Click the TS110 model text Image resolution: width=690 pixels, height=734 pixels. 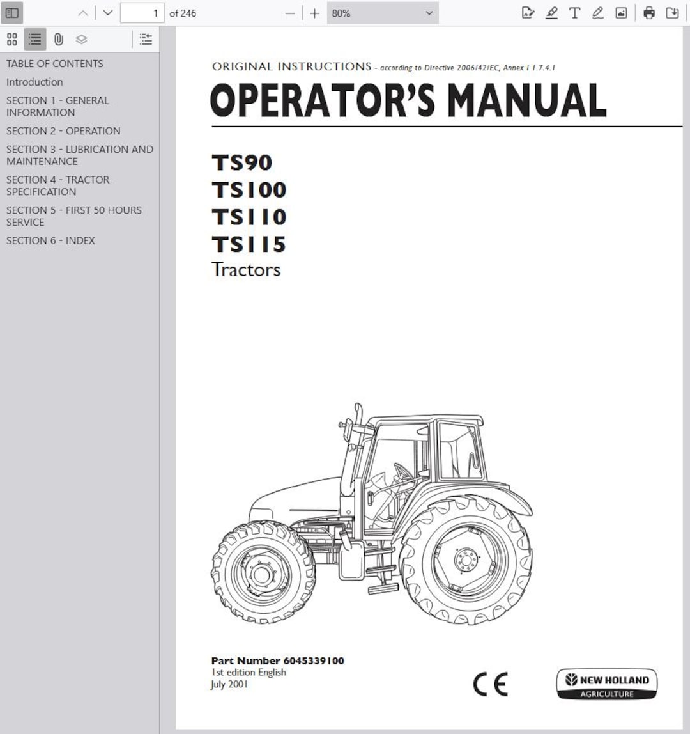(249, 217)
